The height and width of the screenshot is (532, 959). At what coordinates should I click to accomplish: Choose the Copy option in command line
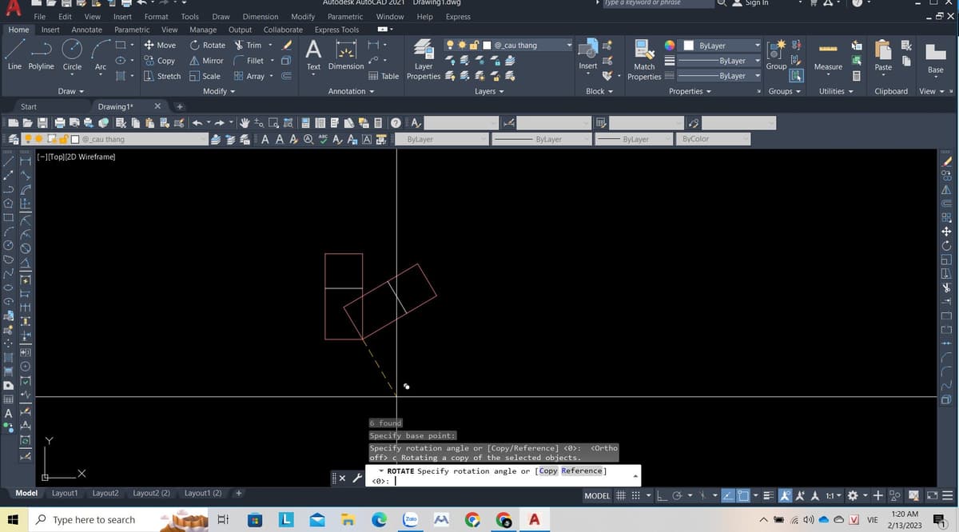pyautogui.click(x=547, y=470)
